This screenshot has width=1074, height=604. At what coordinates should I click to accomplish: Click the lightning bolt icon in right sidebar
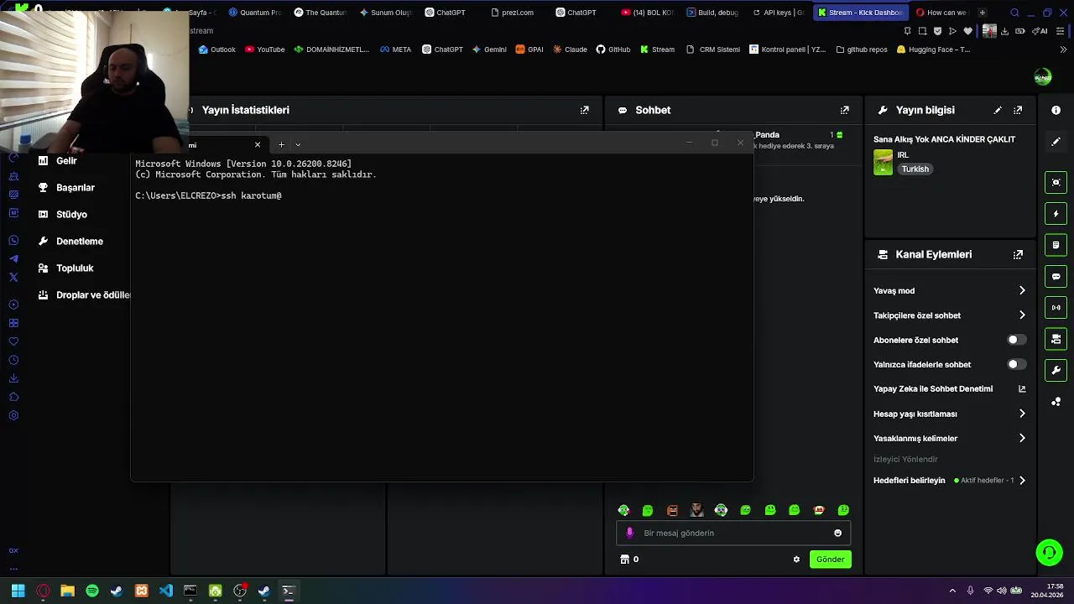[x=1056, y=214]
